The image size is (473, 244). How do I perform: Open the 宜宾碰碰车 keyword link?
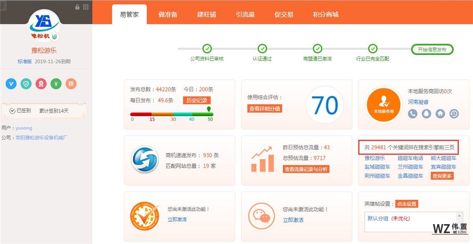click(x=444, y=167)
